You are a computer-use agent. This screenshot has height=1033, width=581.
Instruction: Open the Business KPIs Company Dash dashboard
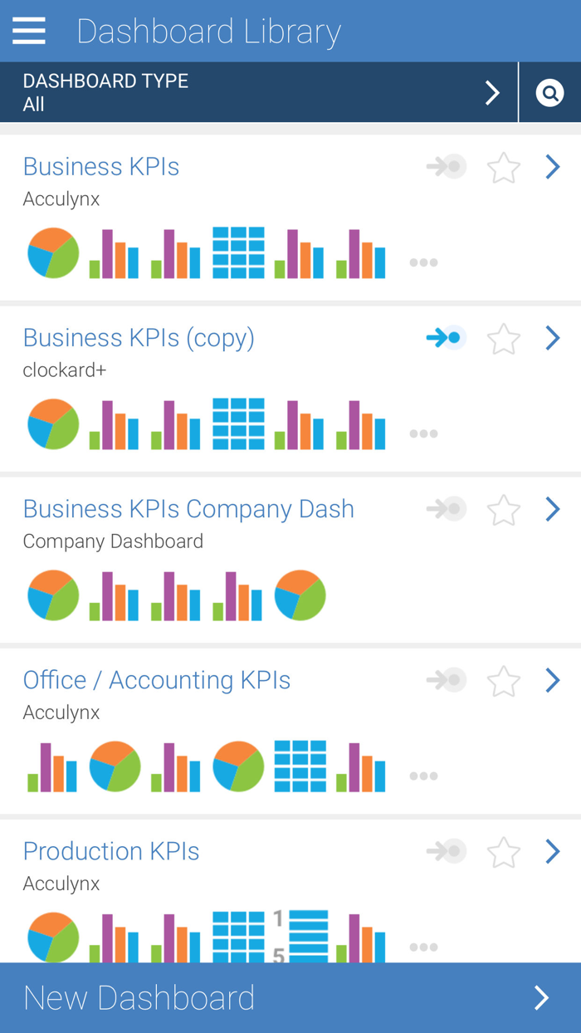tap(188, 509)
